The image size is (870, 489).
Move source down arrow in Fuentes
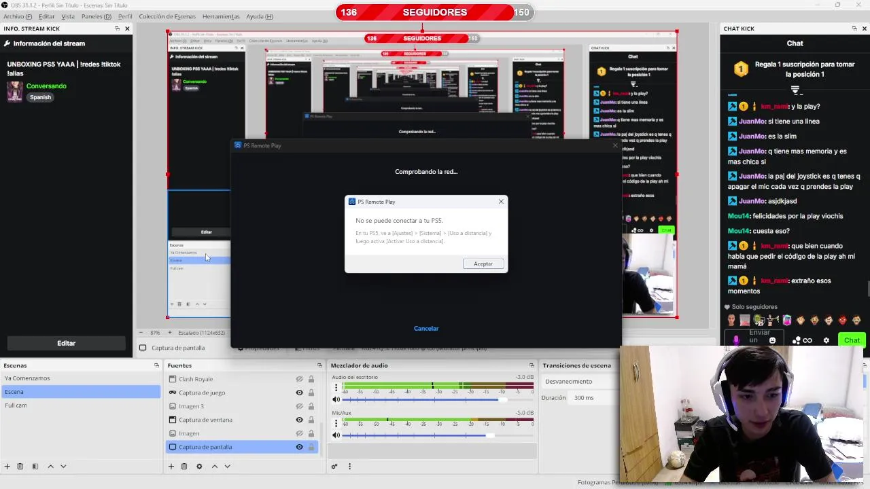228,467
